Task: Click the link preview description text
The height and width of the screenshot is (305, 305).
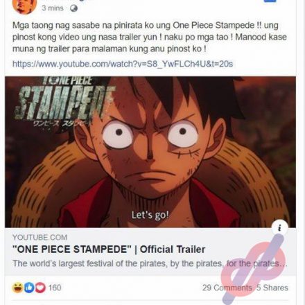Action: [150, 263]
